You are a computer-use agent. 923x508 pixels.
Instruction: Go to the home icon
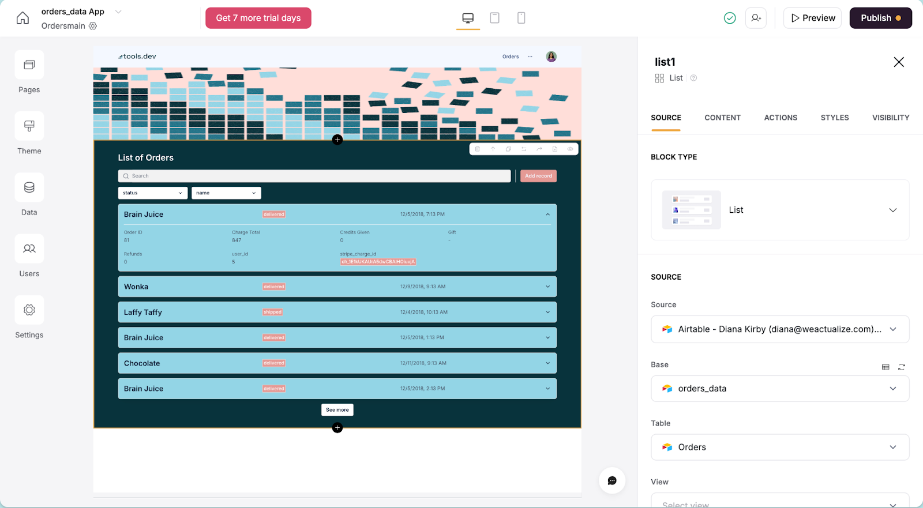point(22,18)
